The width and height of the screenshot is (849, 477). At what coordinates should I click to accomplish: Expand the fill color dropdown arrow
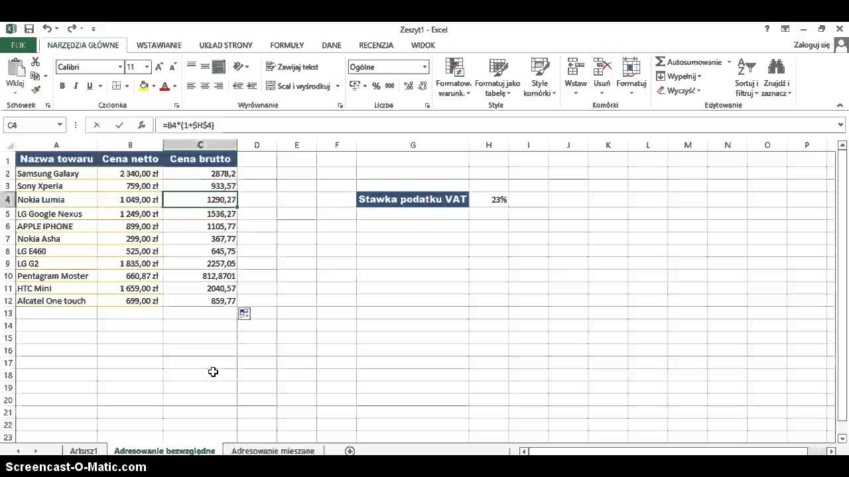154,86
